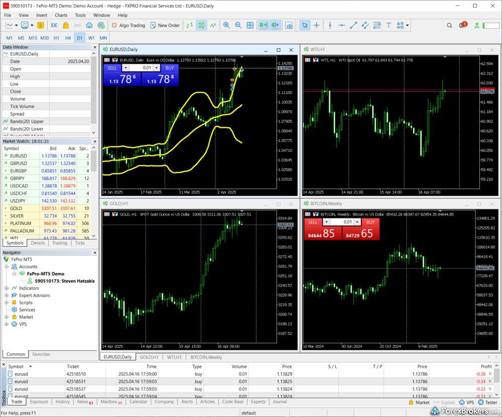Expand the Indicators tree in Navigator
The image size is (502, 417).
point(7,288)
